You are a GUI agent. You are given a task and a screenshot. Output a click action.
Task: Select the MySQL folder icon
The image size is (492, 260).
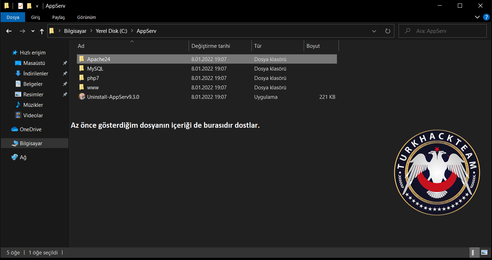(x=82, y=68)
